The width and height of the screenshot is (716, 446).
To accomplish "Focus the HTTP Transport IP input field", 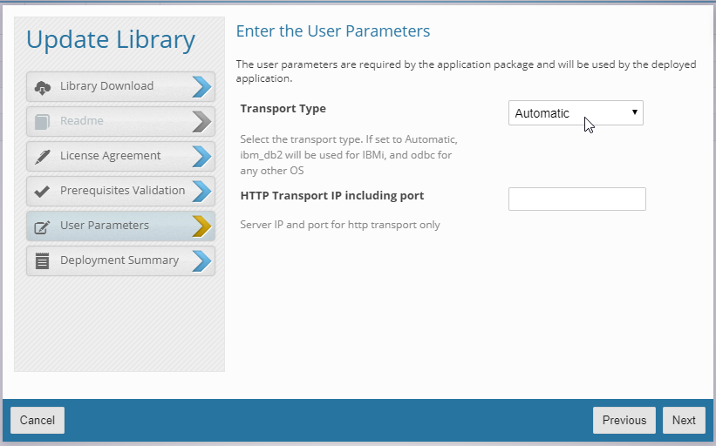I will point(576,199).
